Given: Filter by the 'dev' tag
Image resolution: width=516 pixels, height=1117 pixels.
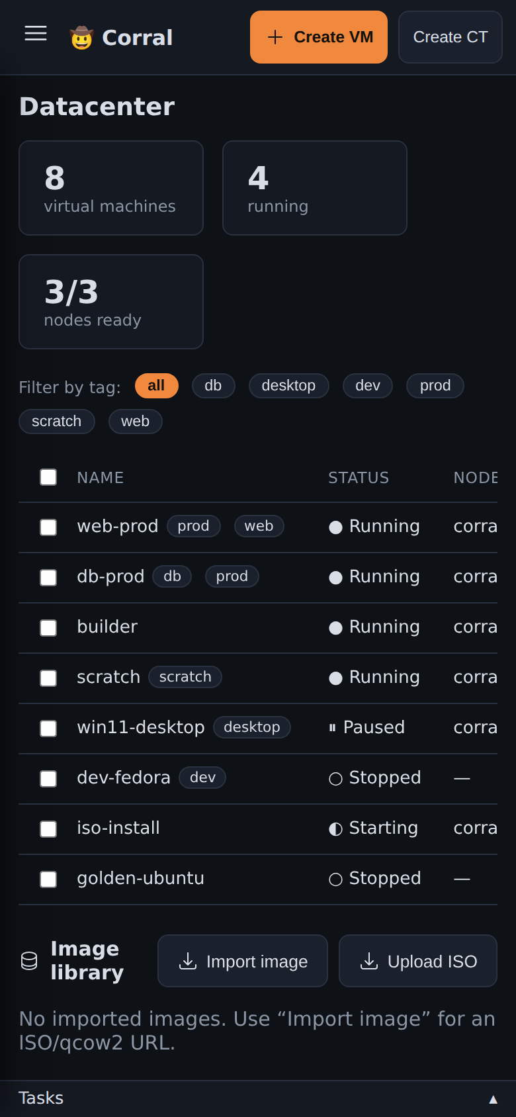Looking at the screenshot, I should tap(368, 386).
